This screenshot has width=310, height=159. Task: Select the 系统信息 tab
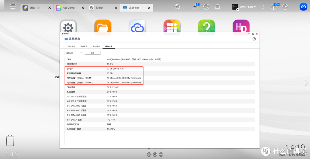[71, 46]
